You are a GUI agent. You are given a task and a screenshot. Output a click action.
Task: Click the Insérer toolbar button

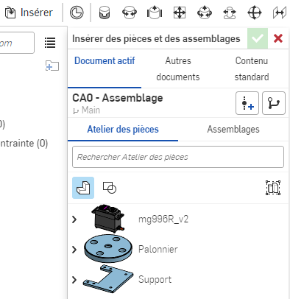pyautogui.click(x=29, y=13)
